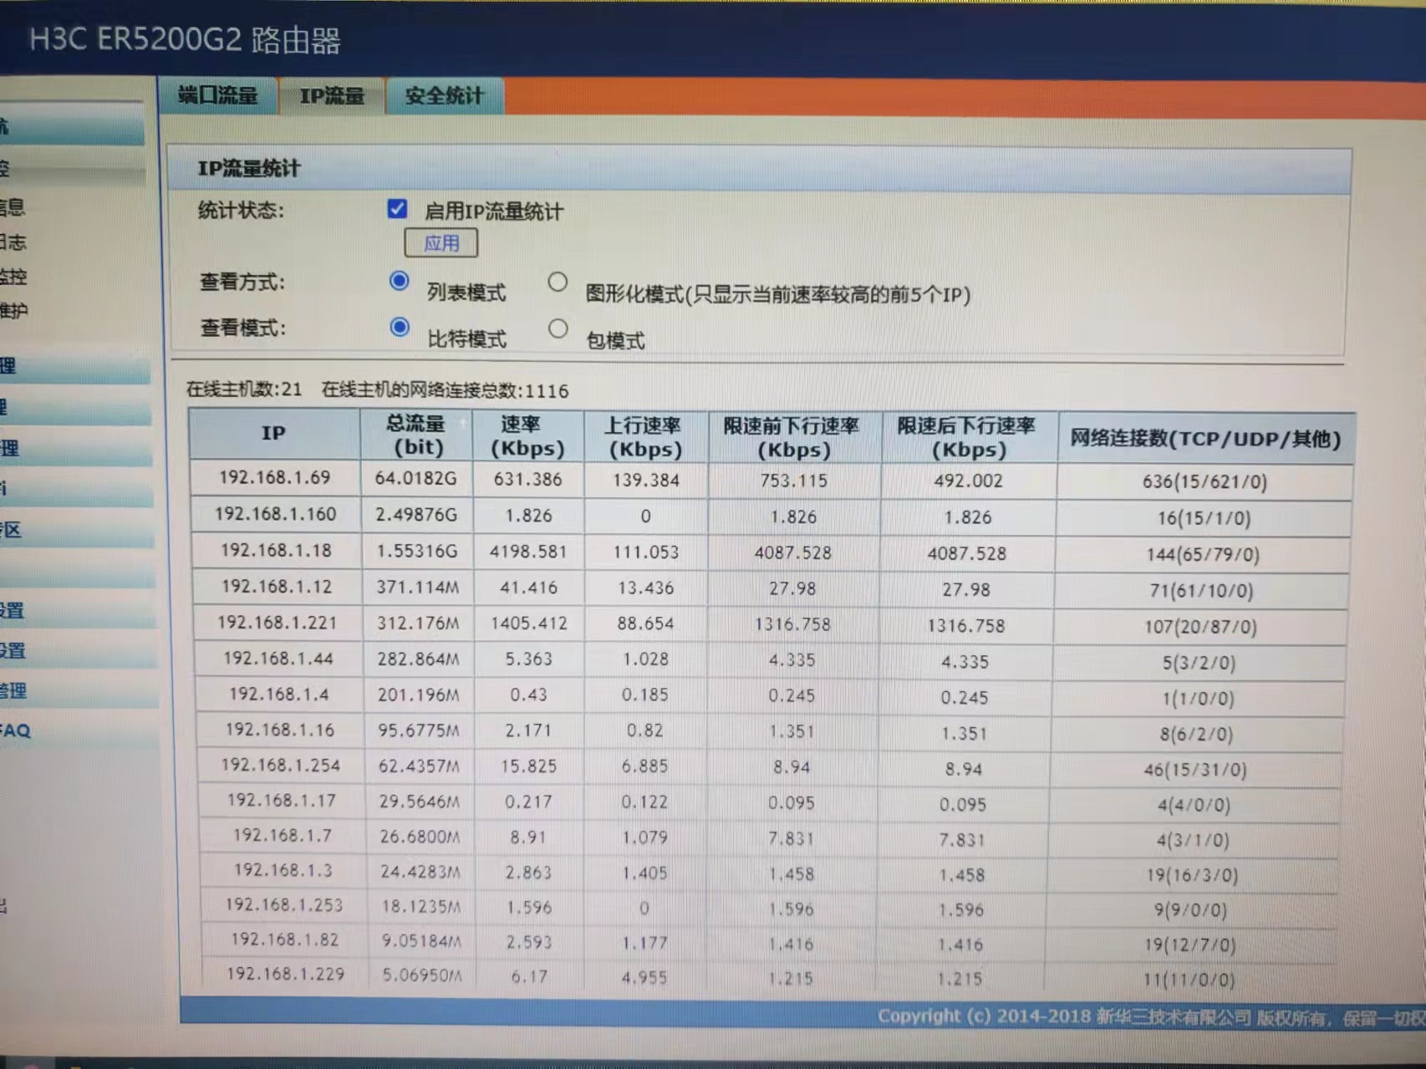Click connection count 16(15/1/0)
The width and height of the screenshot is (1426, 1069).
1204,518
